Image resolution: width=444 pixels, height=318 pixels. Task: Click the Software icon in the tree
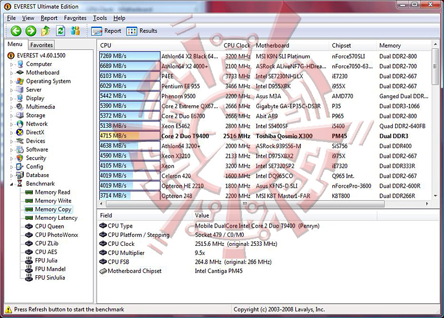pos(20,149)
